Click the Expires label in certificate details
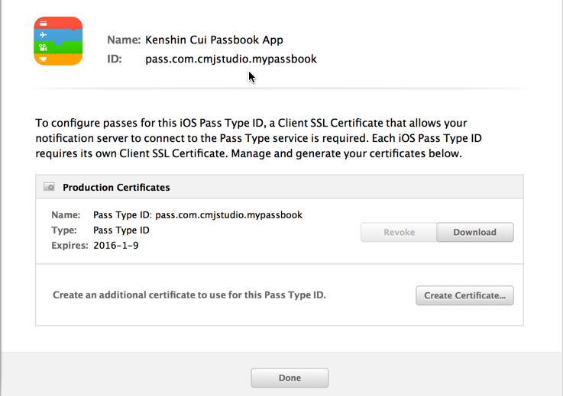Viewport: 563px width, 396px height. [70, 246]
